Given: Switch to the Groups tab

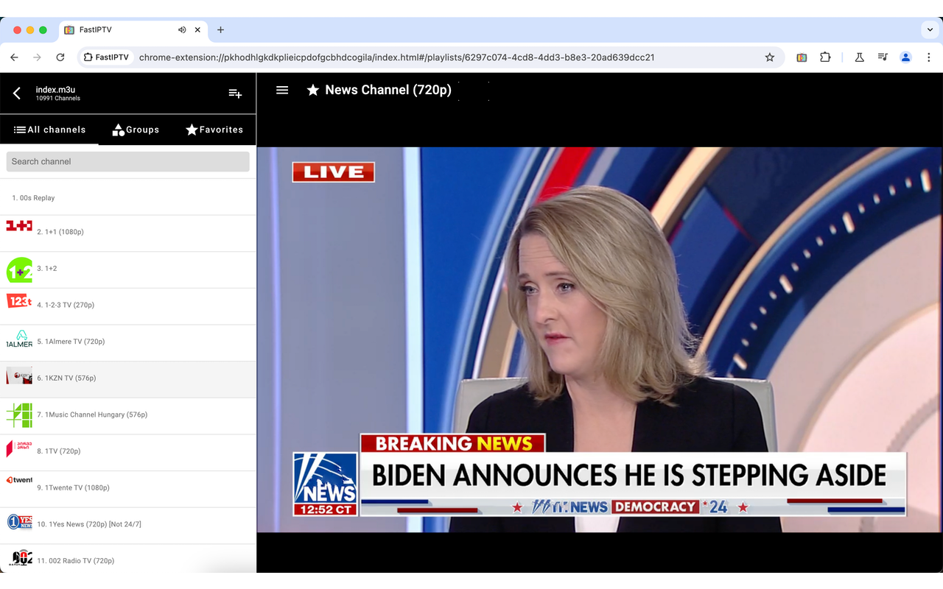Looking at the screenshot, I should 136,130.
